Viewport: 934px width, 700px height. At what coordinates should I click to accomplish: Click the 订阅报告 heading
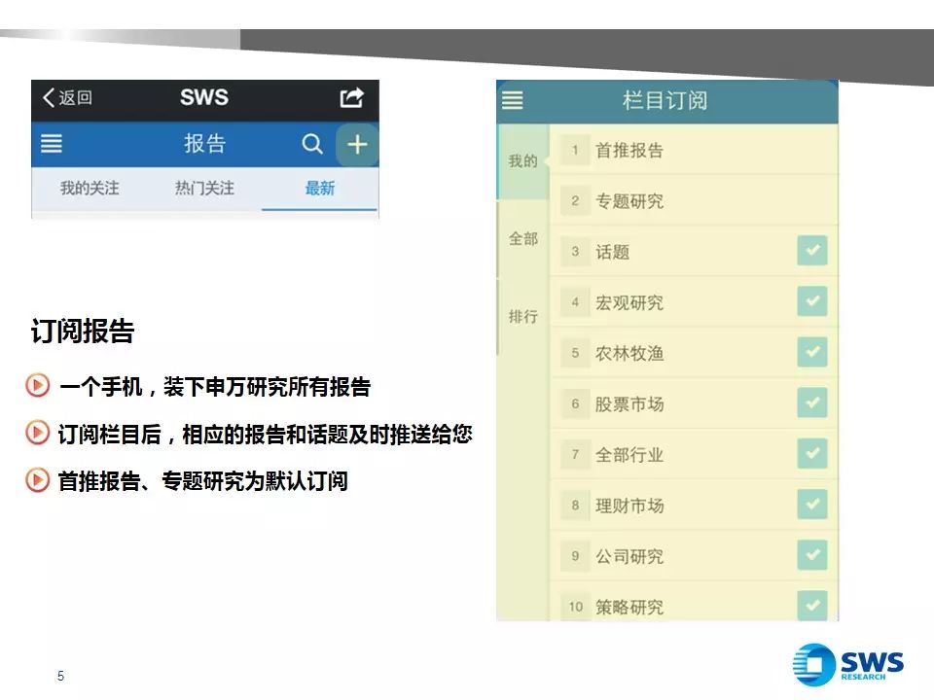[x=83, y=331]
